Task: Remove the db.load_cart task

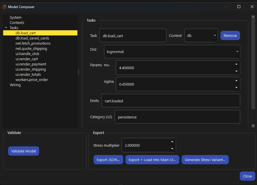Action: click(230, 35)
